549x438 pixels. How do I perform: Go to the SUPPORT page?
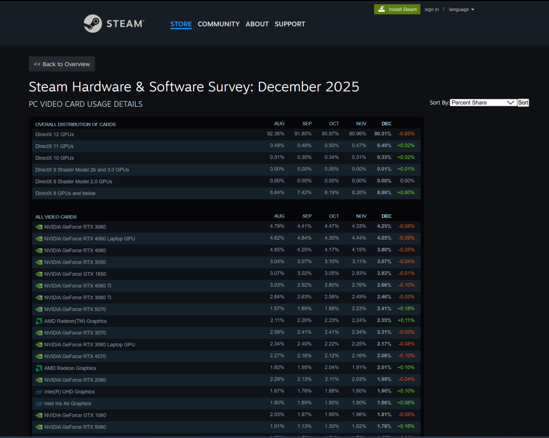click(290, 24)
